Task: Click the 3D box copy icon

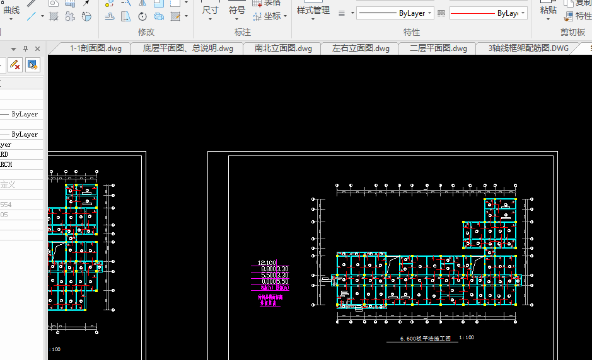Action: click(x=159, y=16)
